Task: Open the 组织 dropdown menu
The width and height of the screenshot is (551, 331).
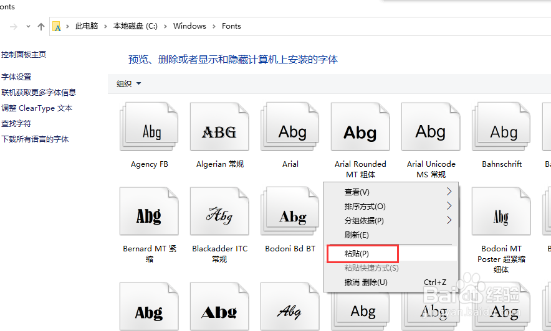Action: pos(128,83)
